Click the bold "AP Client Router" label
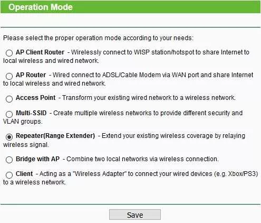Image resolution: width=261 pixels, height=223 pixels. click(40, 52)
